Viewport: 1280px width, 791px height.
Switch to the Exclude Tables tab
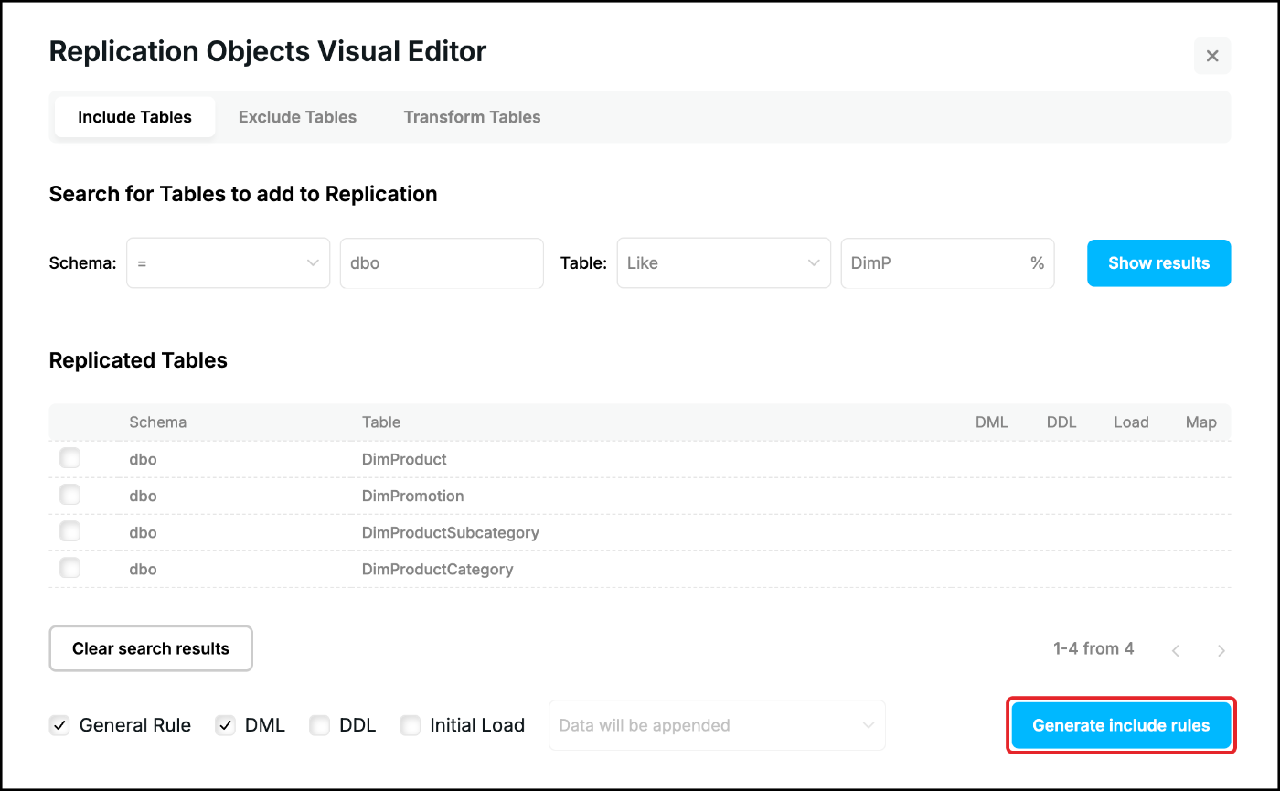[297, 117]
